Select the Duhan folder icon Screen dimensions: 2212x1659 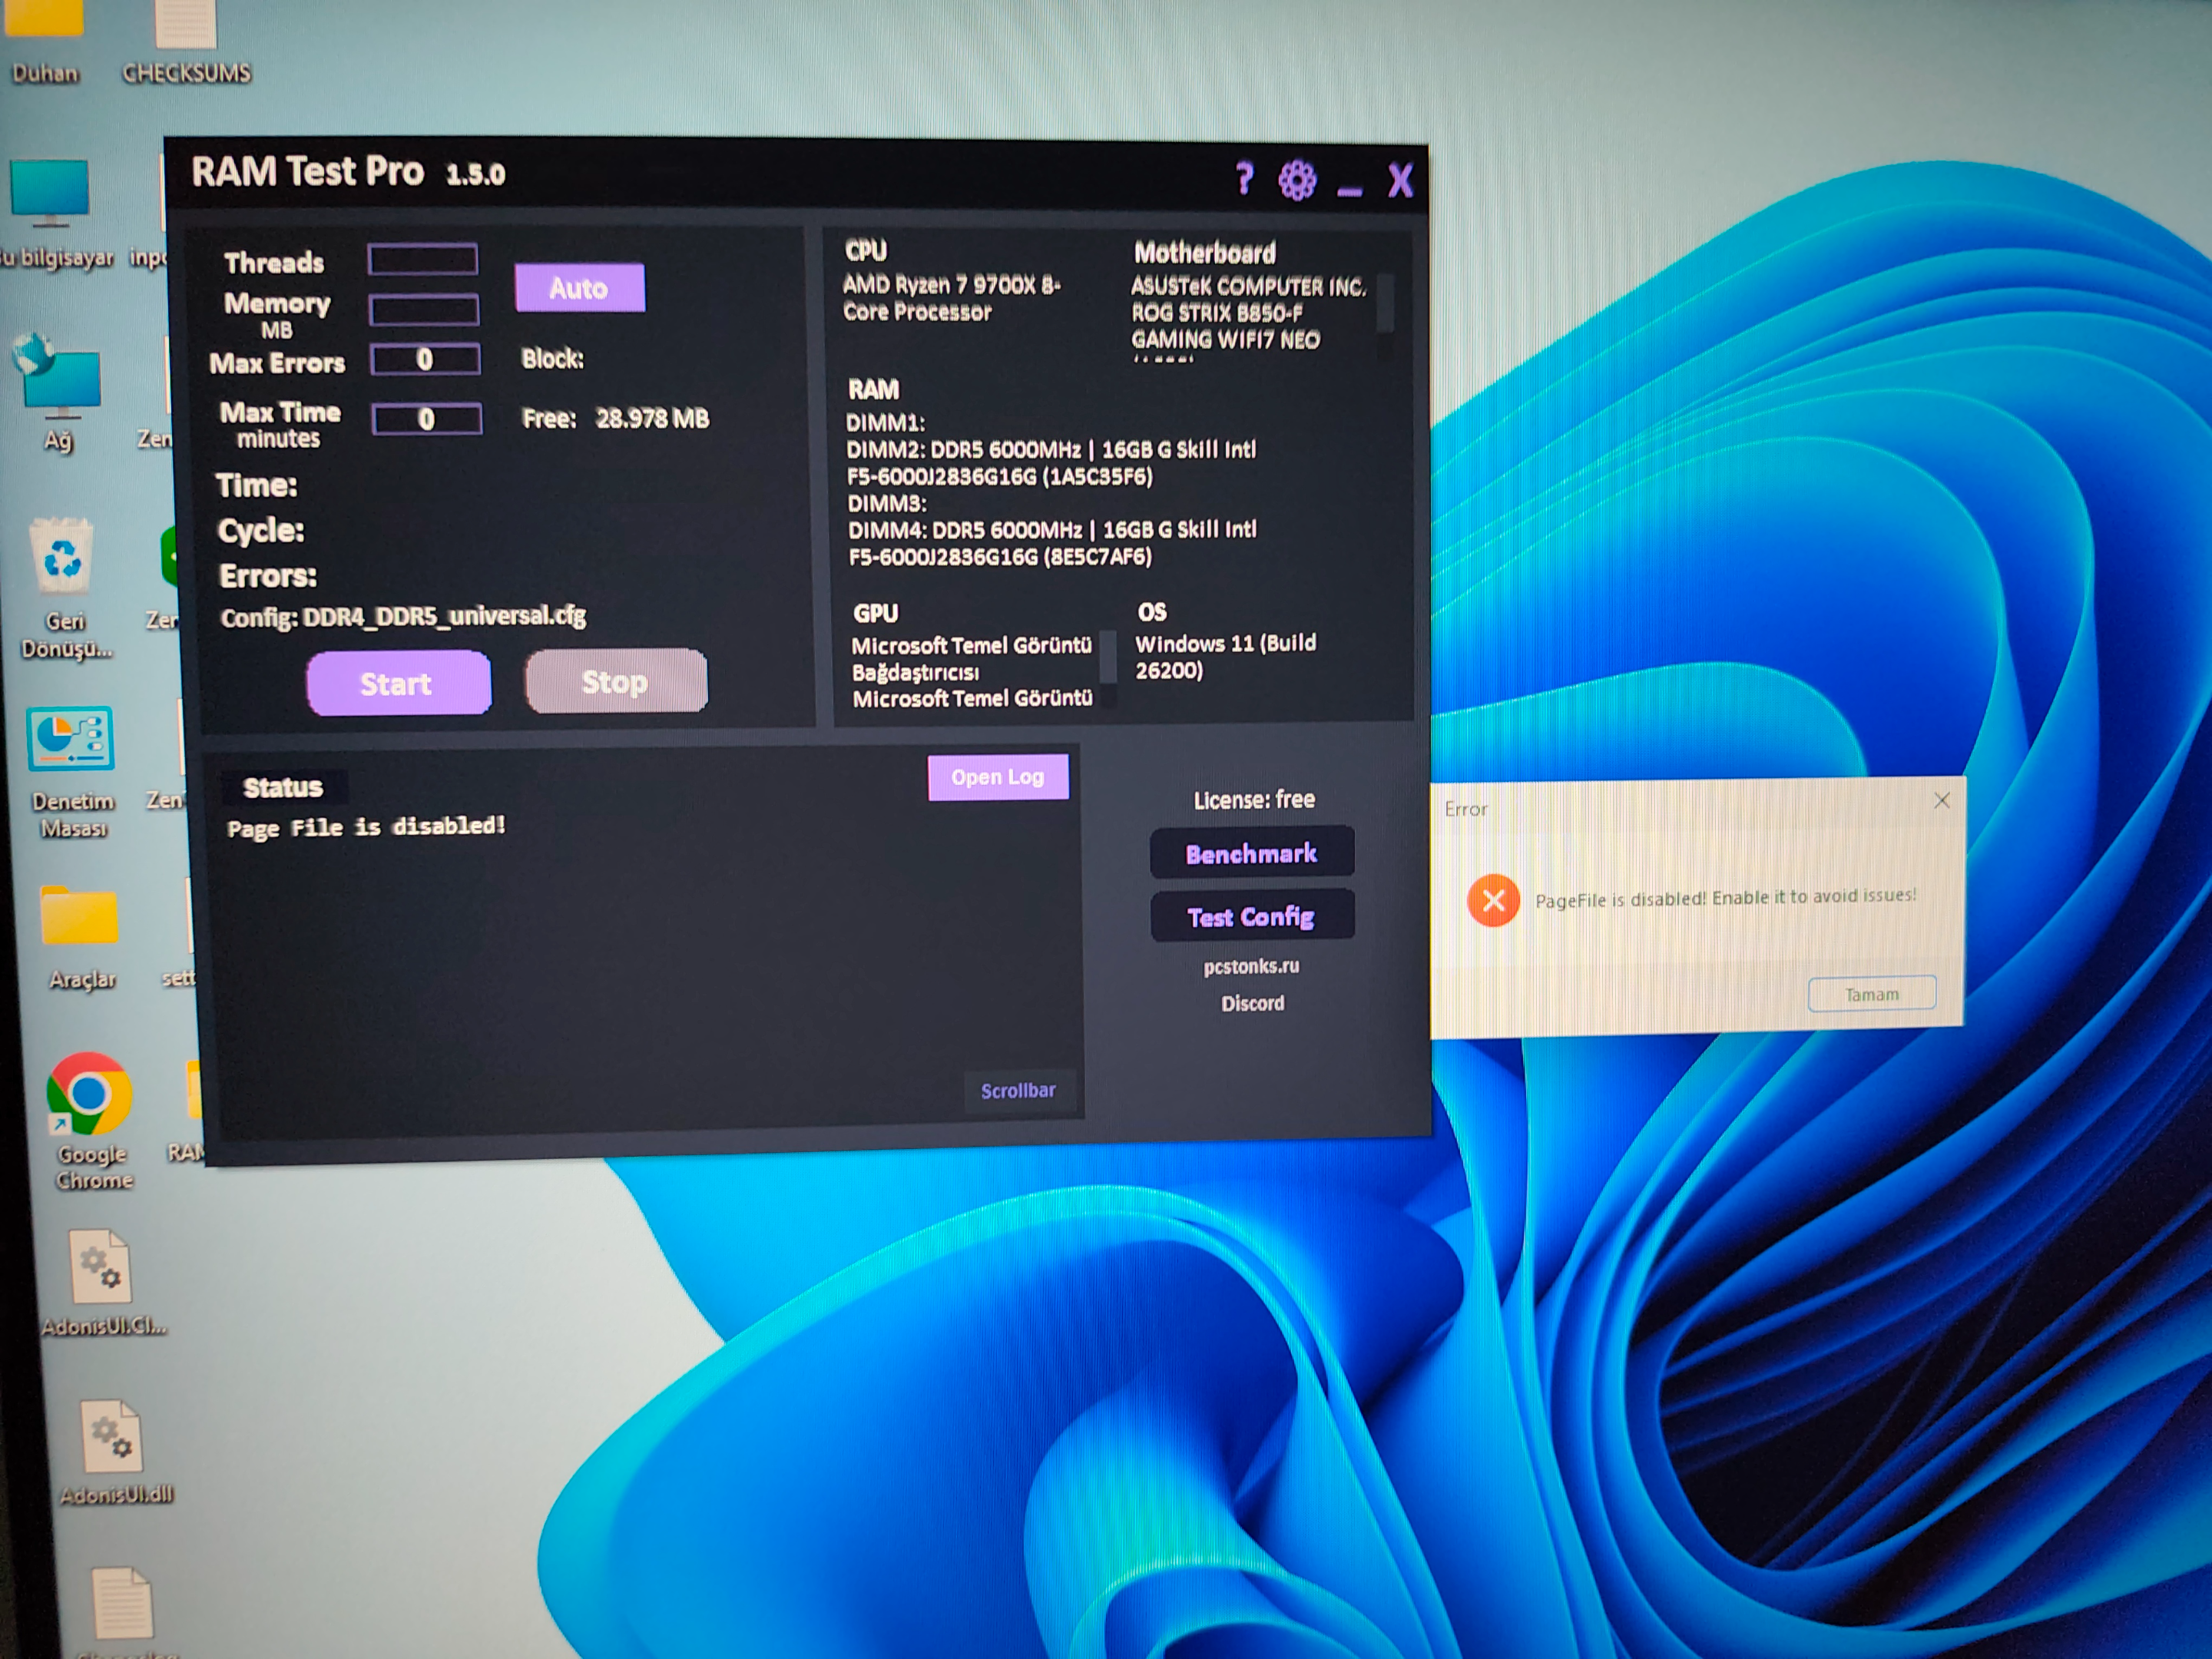(x=44, y=42)
